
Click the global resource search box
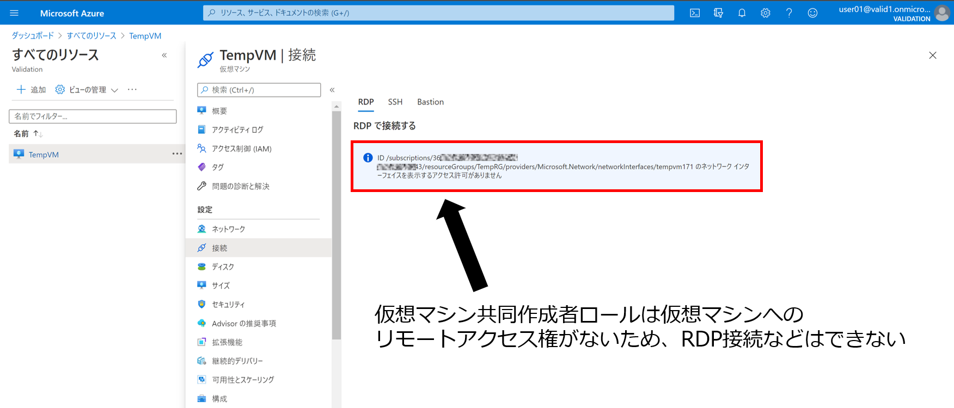click(x=438, y=13)
